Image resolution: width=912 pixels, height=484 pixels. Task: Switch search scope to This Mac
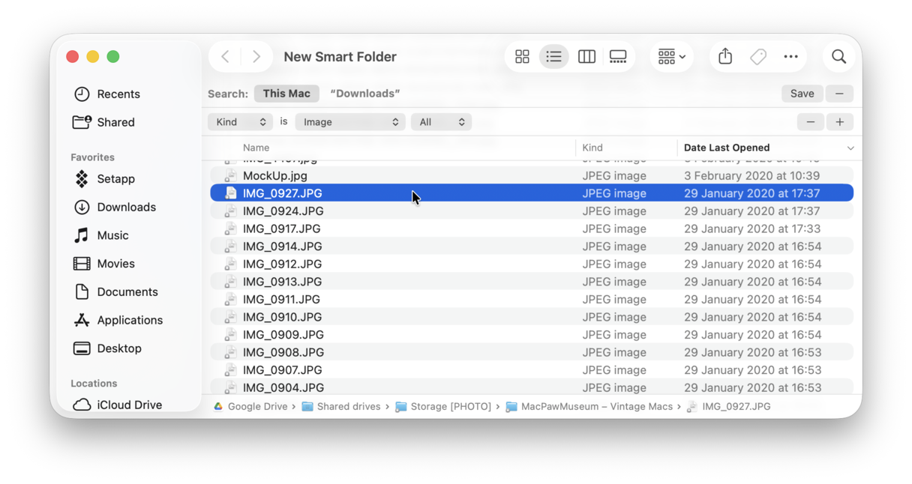(x=286, y=93)
